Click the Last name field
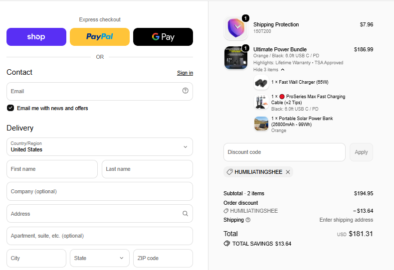Viewport: 394px width, 270px height. tap(147, 169)
